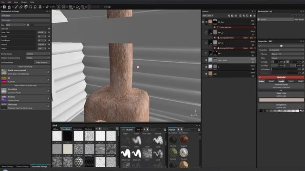Toggle visibility of Color selection effect
The width and height of the screenshot is (305, 171).
pos(215,28)
